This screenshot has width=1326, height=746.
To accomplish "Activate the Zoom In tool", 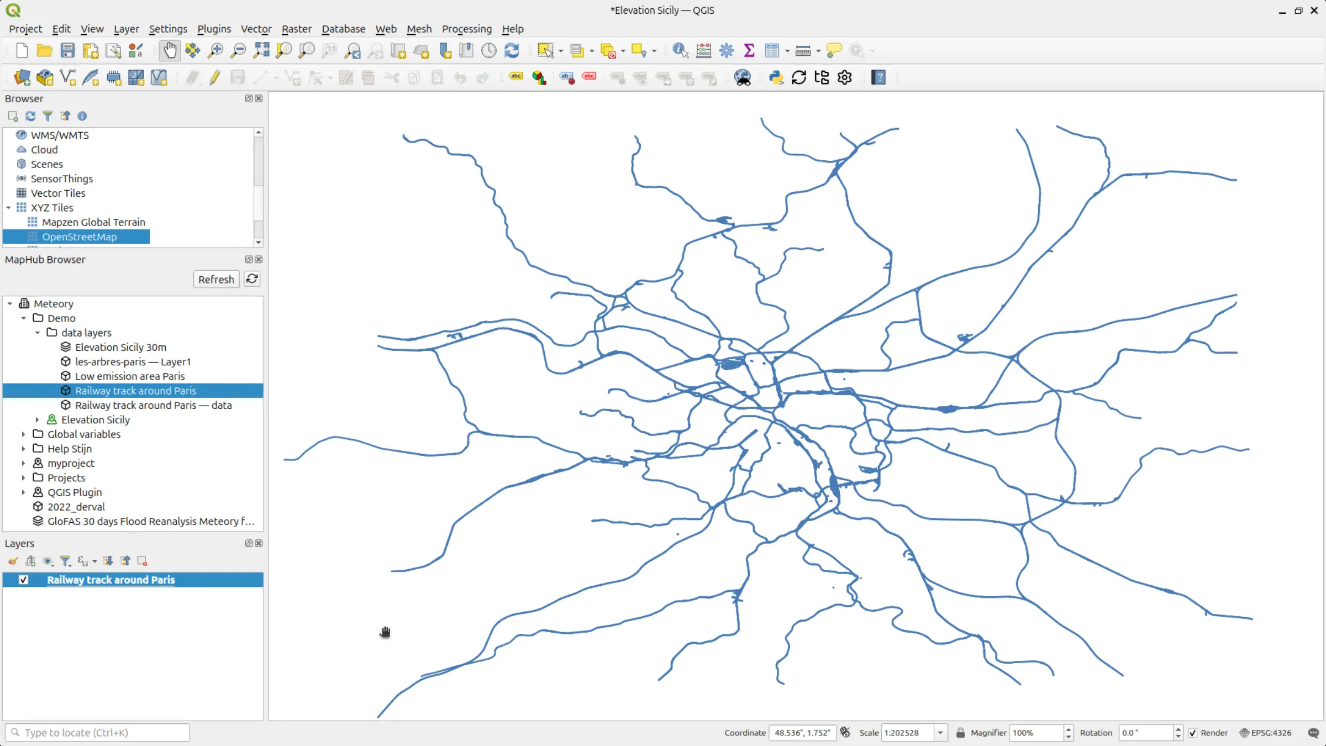I will (x=215, y=50).
